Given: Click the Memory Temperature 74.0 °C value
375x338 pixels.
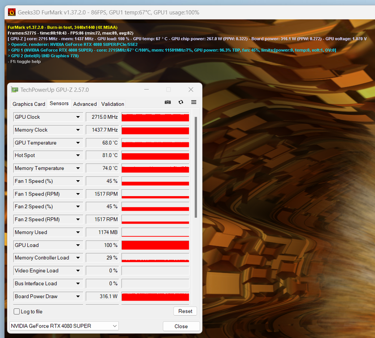Looking at the screenshot, I should (x=102, y=168).
